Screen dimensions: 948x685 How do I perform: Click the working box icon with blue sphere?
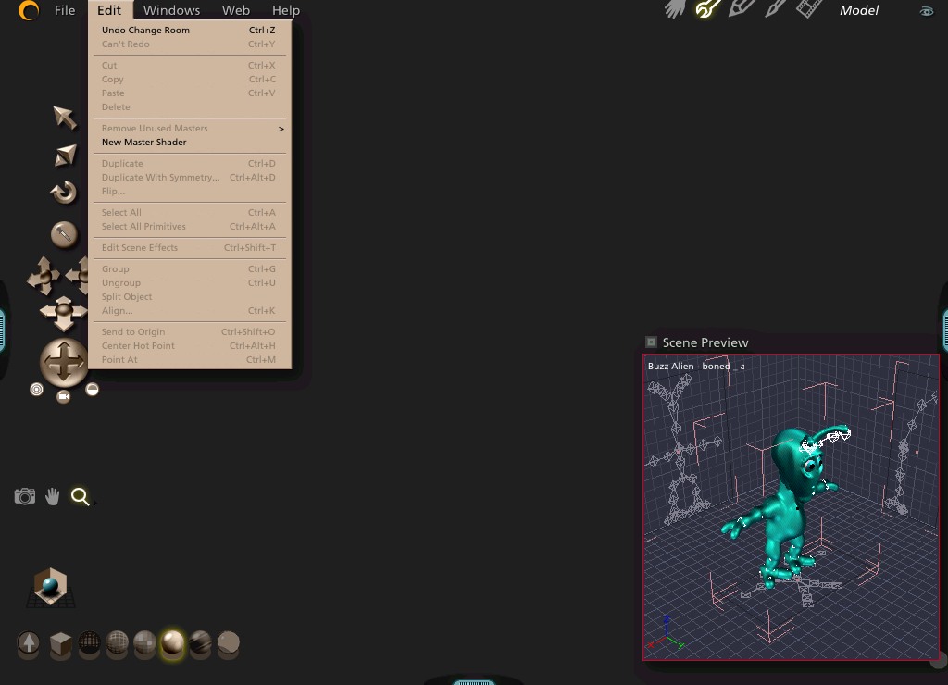51,587
